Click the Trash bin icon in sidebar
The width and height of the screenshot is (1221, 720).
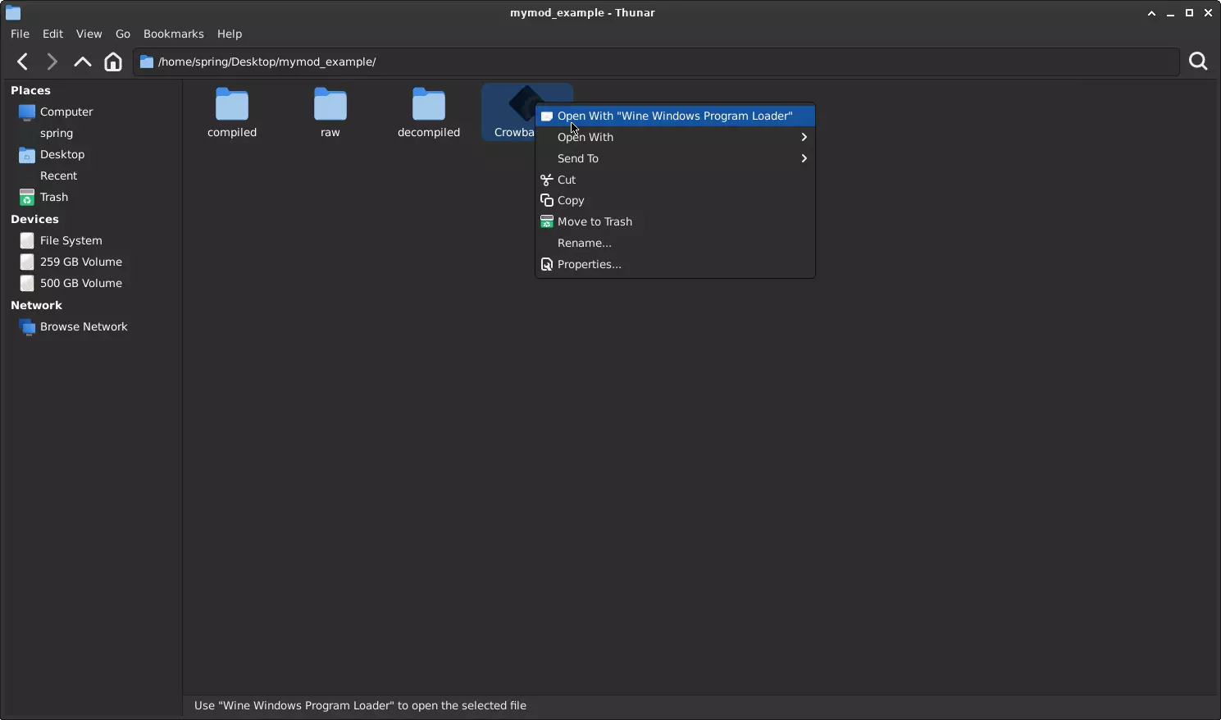pos(27,197)
